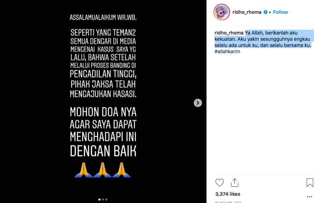Open the 15 HOURS AGO timestamp link
Screen dimensions: 317x203
(x=228, y=202)
